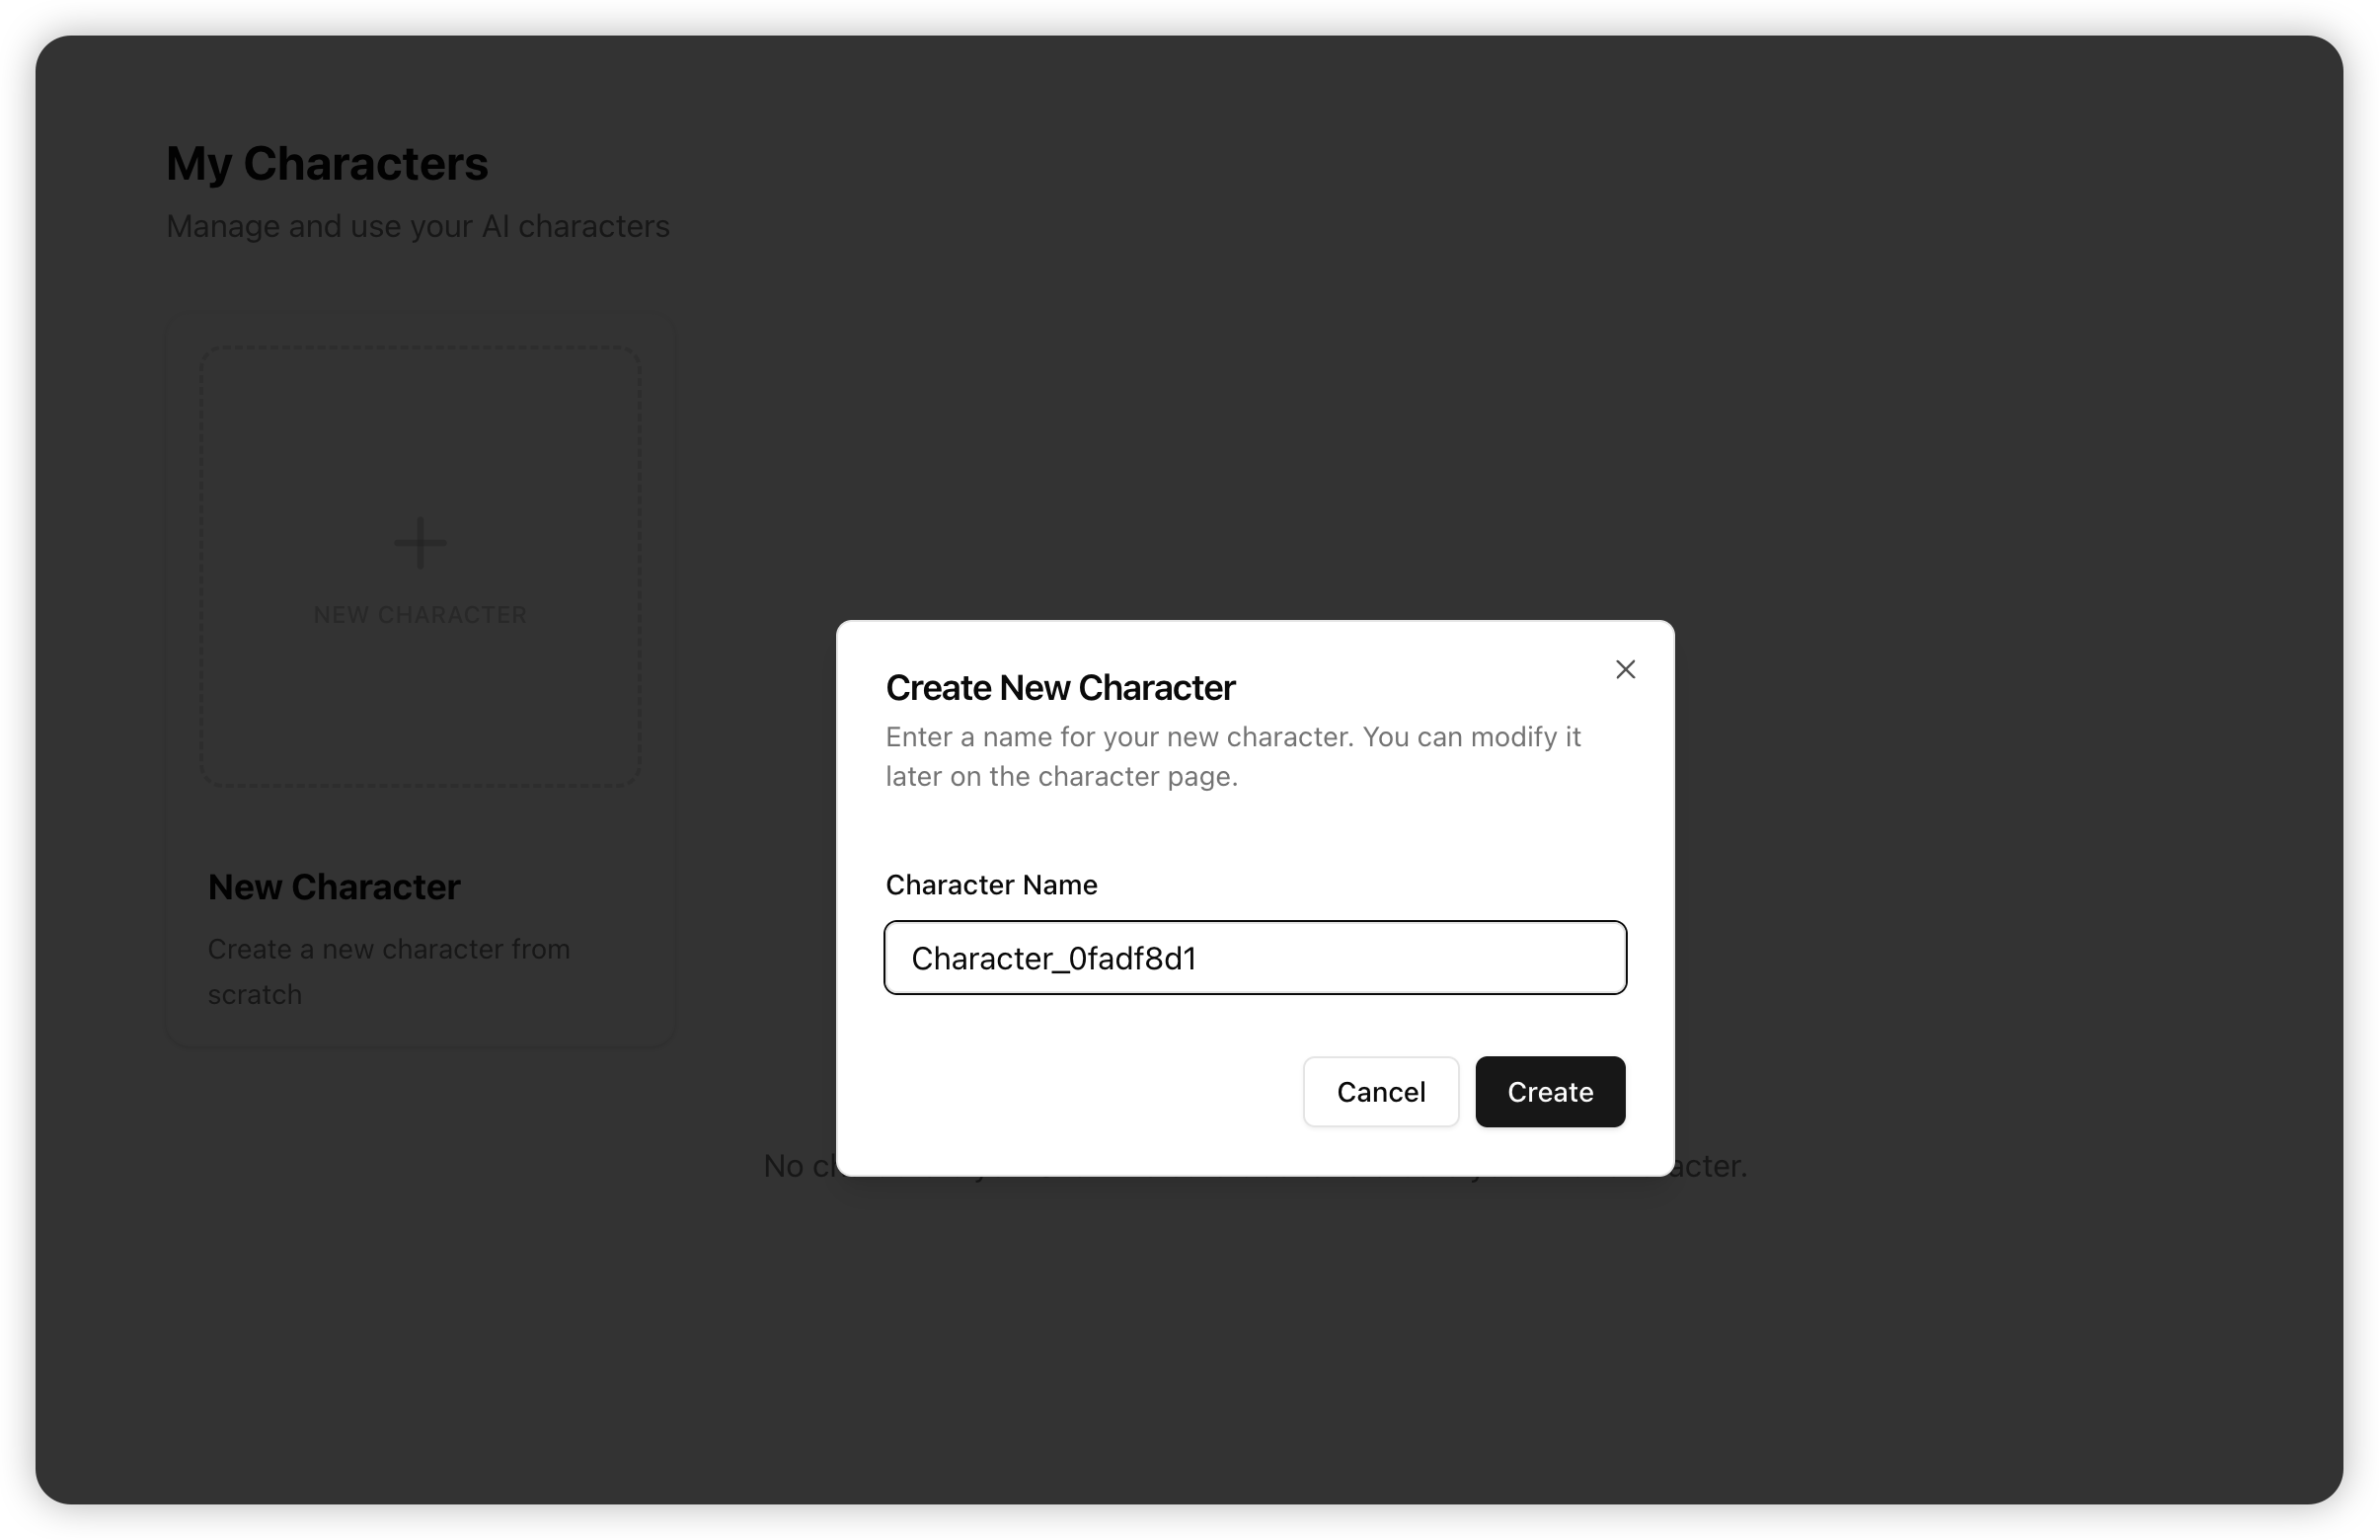Screen dimensions: 2379x1540
Task: Dismiss the Create New Character modal via its close icon
Action: click(1625, 668)
